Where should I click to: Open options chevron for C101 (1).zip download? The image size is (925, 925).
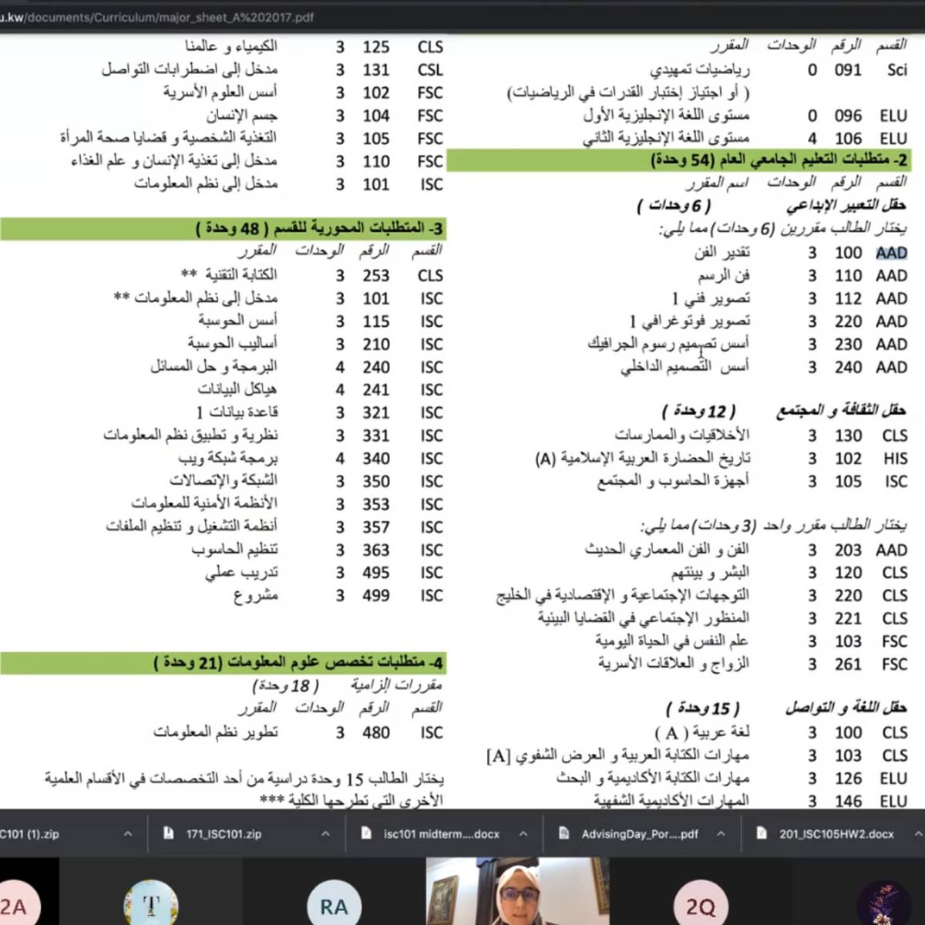[x=128, y=833]
